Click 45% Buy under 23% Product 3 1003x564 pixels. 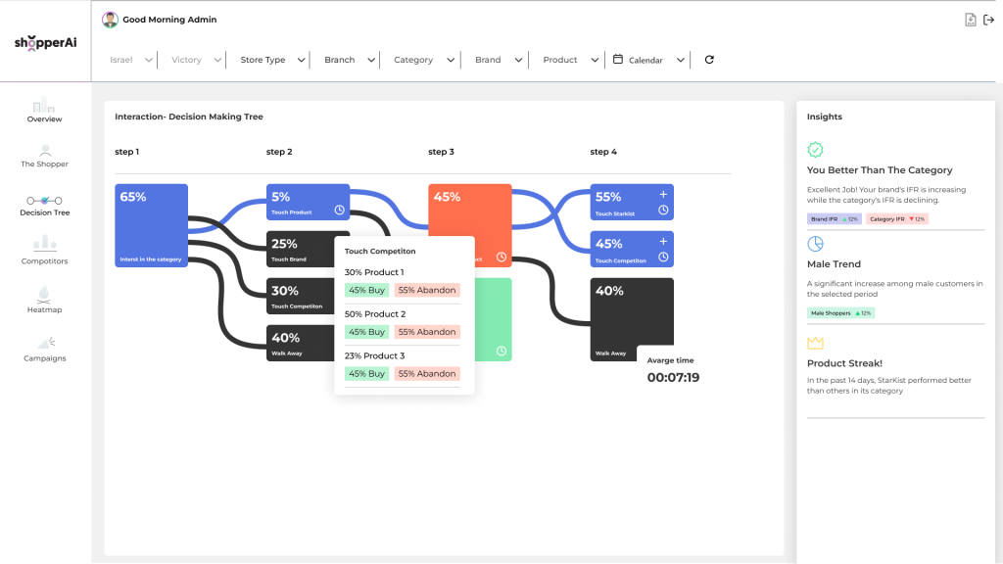tap(367, 373)
